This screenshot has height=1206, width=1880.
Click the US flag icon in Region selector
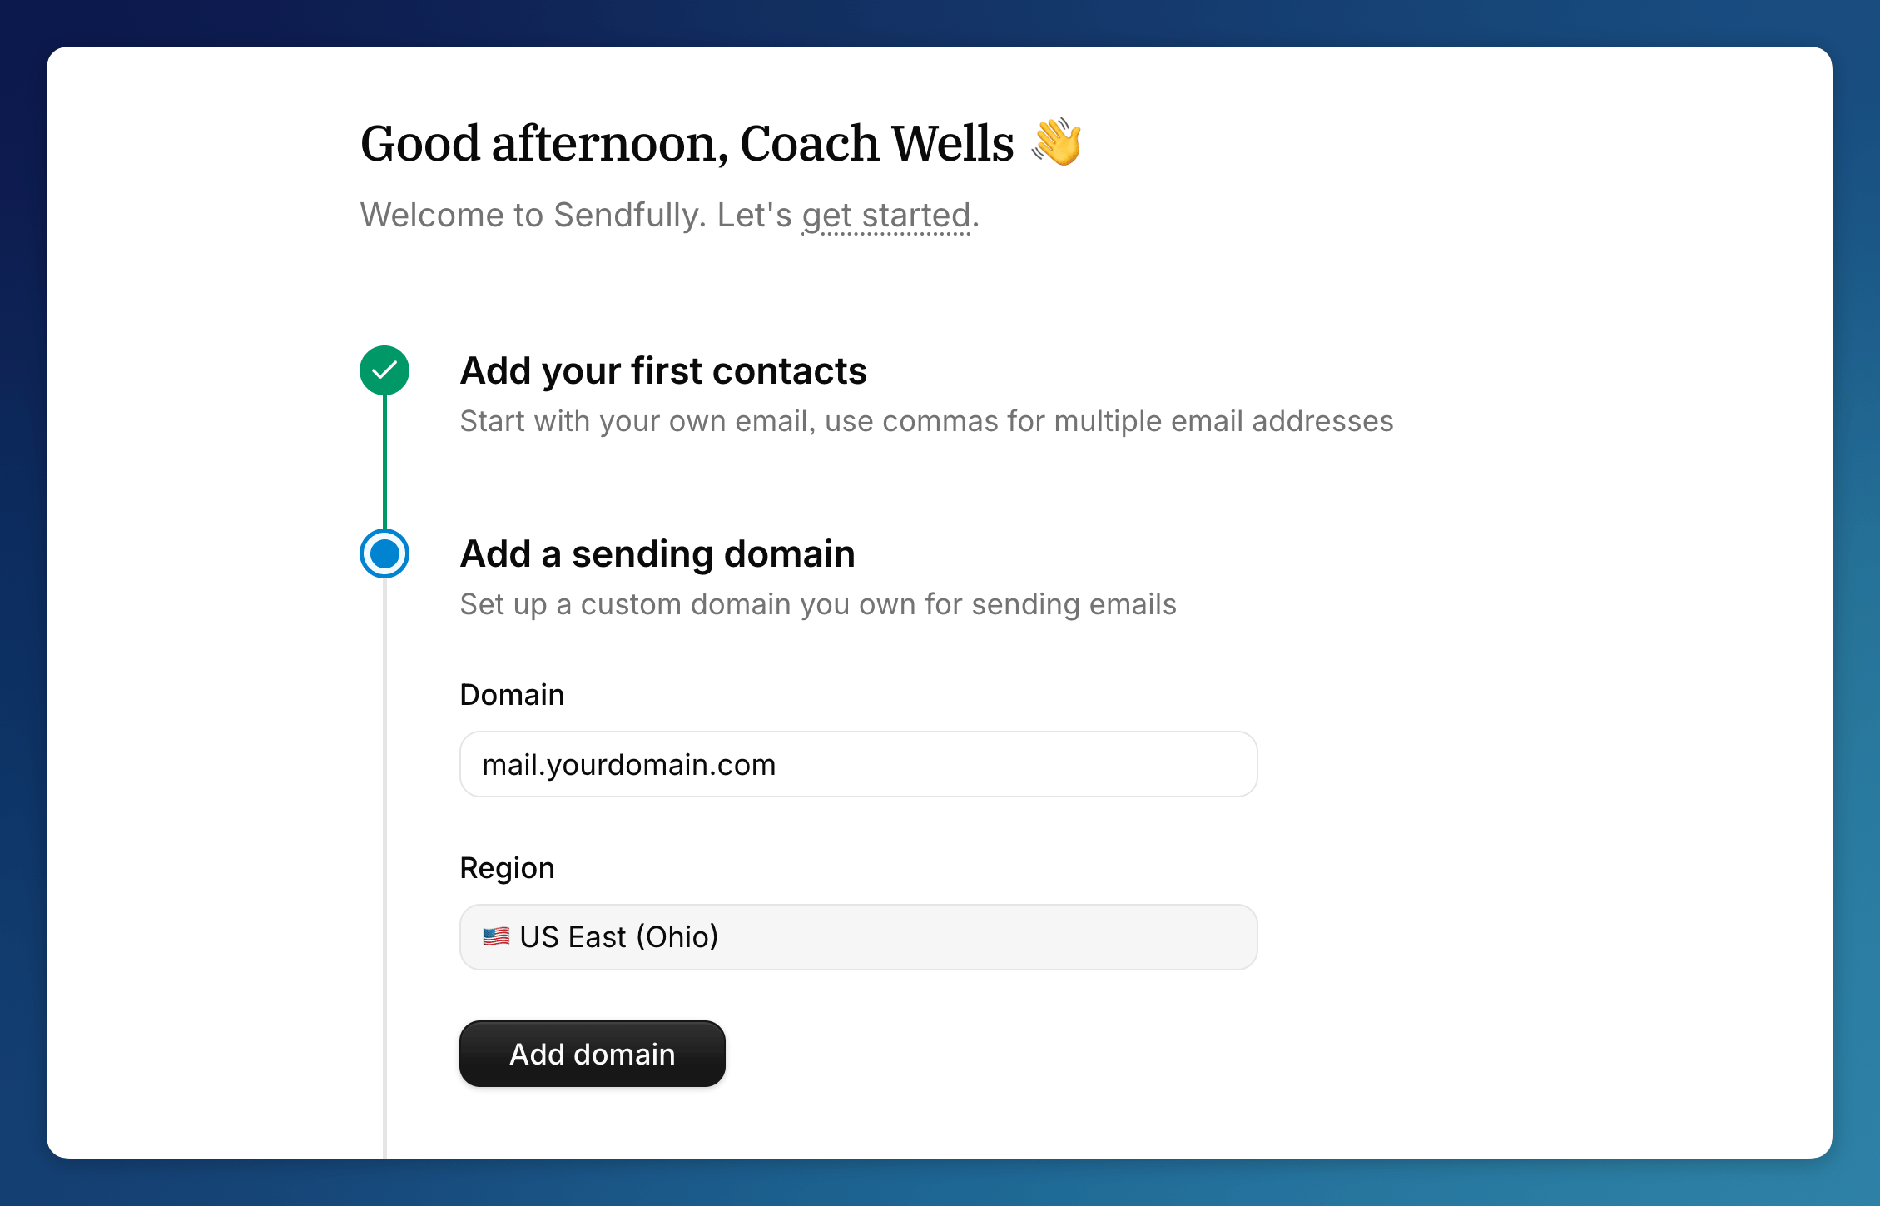(x=497, y=936)
